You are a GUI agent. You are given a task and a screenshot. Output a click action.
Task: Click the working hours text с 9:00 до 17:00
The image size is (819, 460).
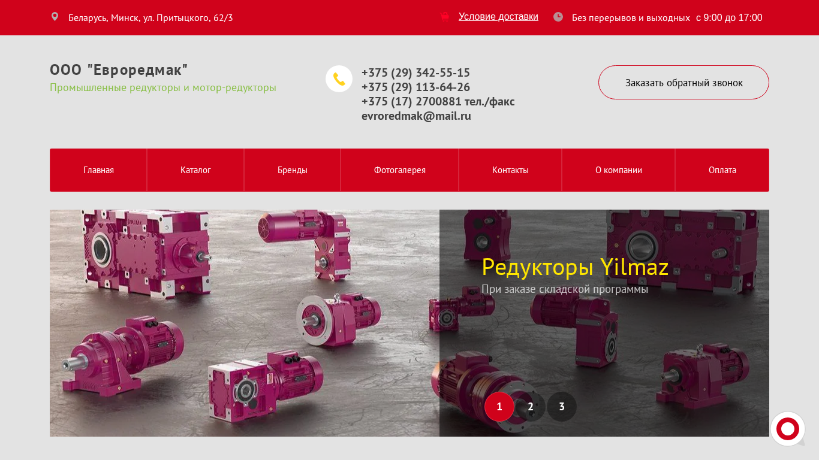pos(729,17)
